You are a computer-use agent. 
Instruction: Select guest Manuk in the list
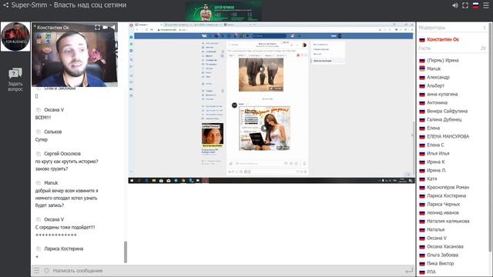434,68
